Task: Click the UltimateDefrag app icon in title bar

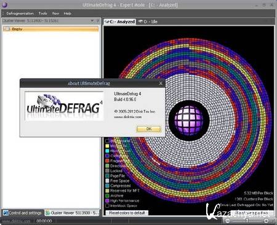Action: pyautogui.click(x=4, y=4)
